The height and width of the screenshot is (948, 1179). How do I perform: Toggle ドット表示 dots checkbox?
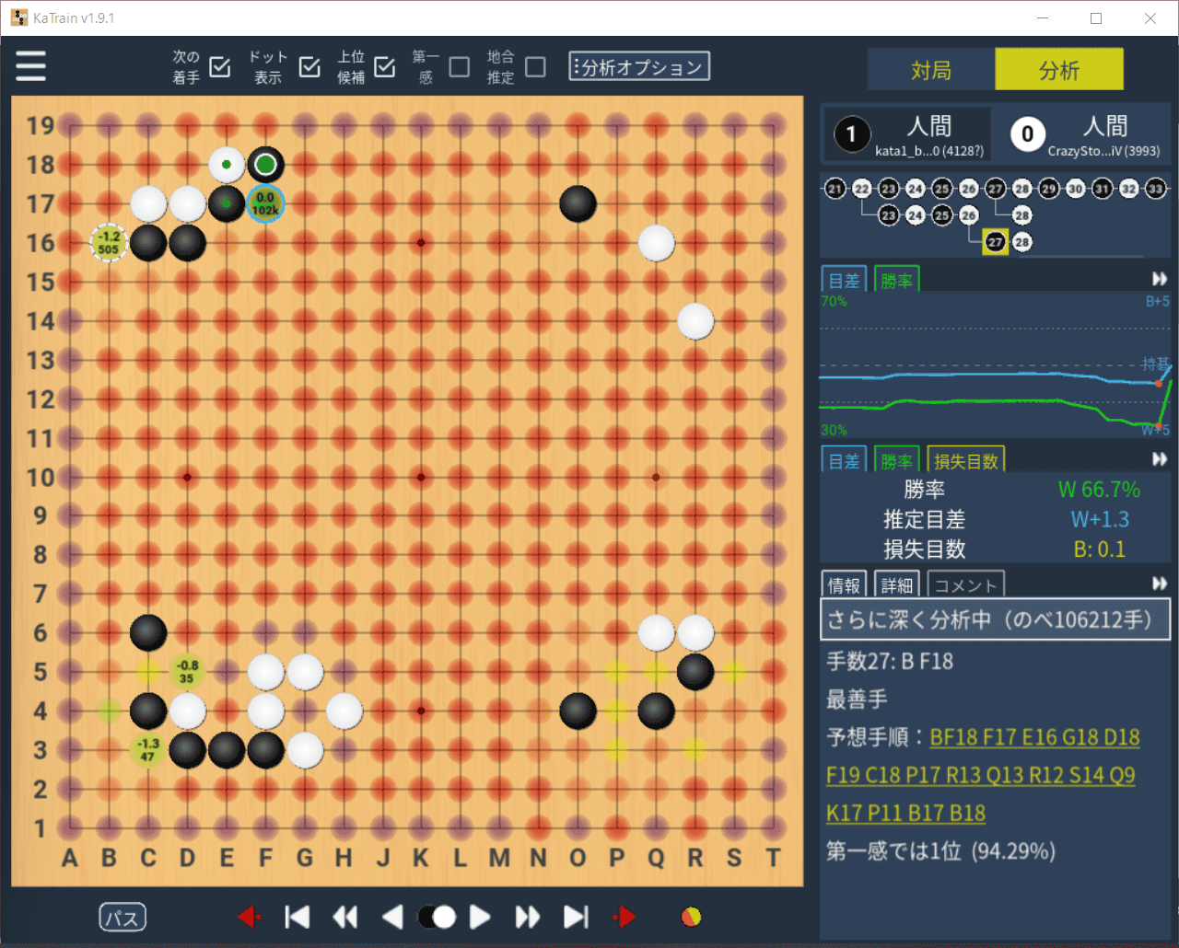pyautogui.click(x=310, y=66)
